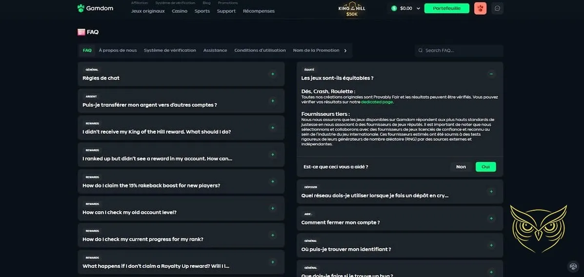Click the Est-ce que ceci vous a aidé text
584x277 pixels.
point(336,167)
